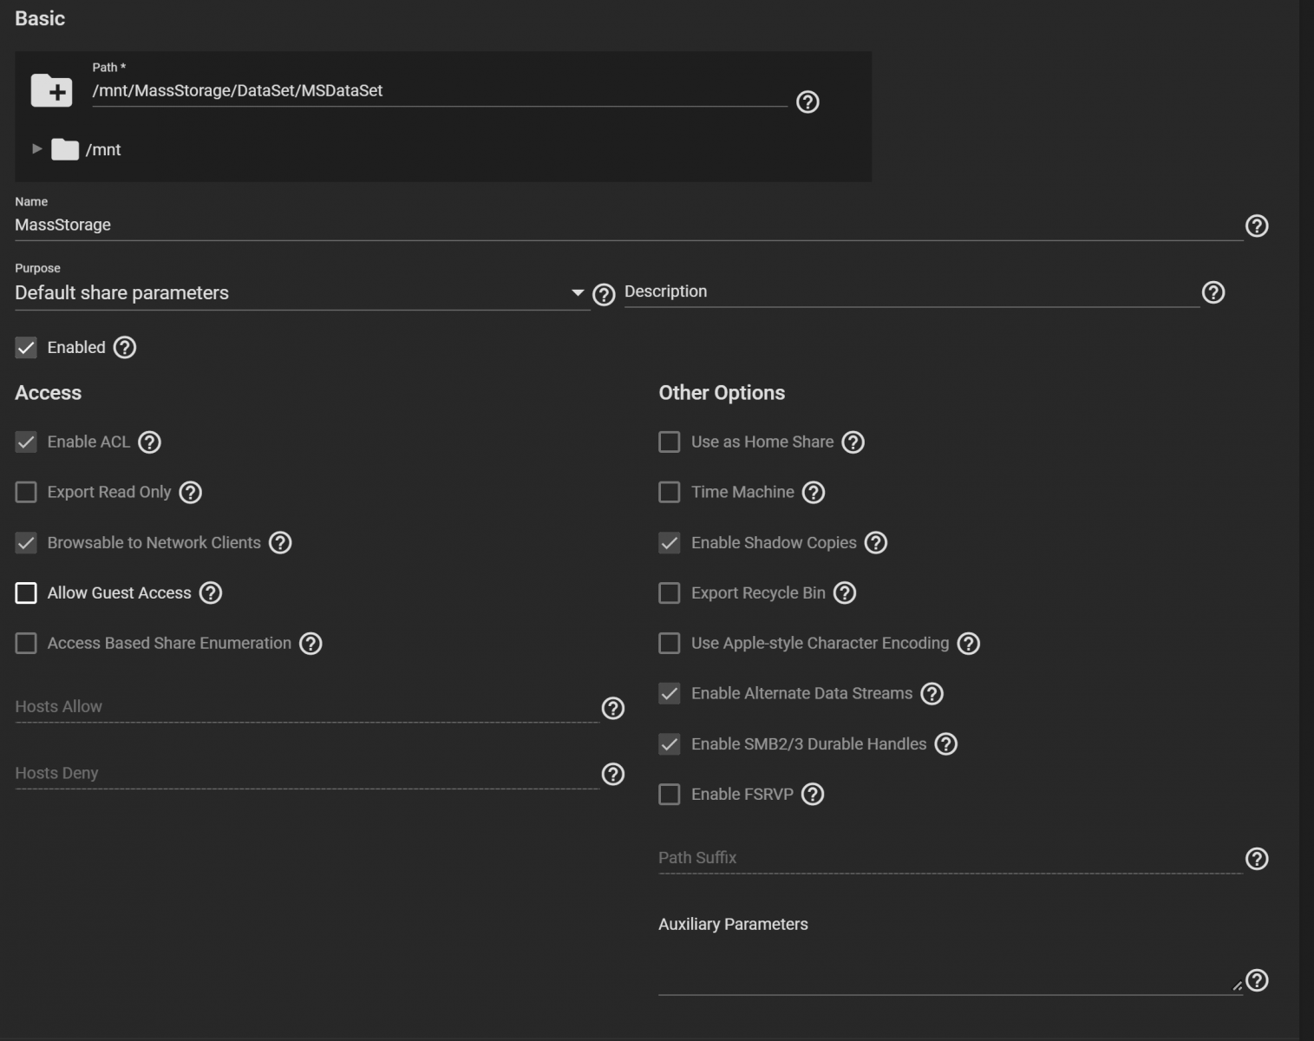Toggle the Export Read Only checkbox
The width and height of the screenshot is (1314, 1041).
coord(26,493)
